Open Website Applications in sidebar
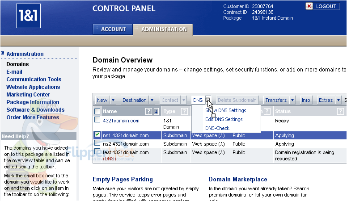The image size is (347, 201). (33, 87)
